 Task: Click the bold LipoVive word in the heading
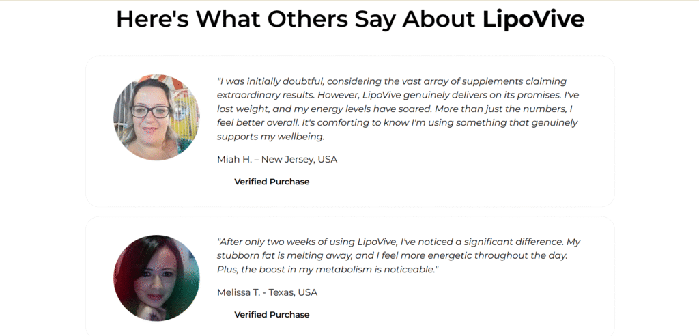click(x=533, y=18)
